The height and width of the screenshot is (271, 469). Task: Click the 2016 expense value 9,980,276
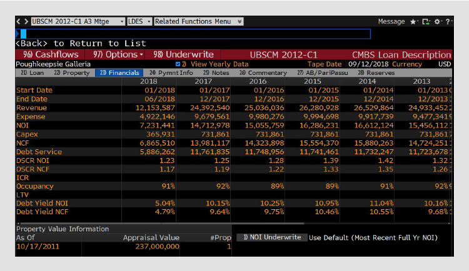pyautogui.click(x=266, y=117)
